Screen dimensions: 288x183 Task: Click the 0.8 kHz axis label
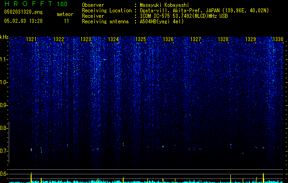(x=4, y=128)
